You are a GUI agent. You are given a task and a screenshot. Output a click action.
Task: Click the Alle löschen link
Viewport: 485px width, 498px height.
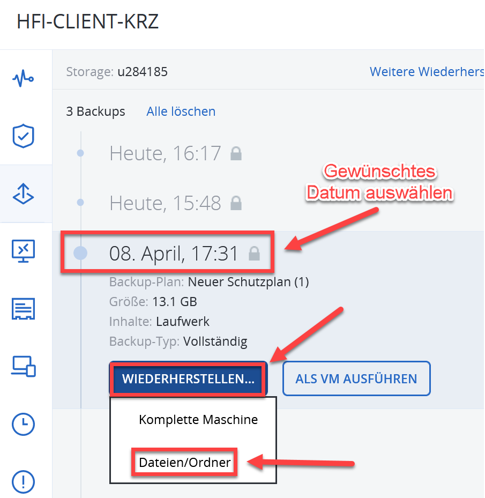tap(181, 112)
